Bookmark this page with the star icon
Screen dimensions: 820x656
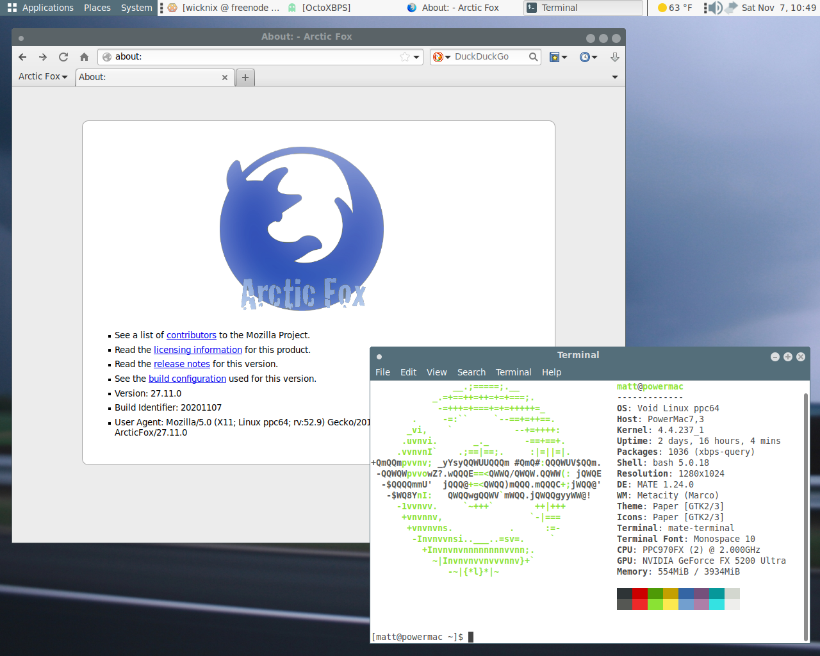(405, 57)
